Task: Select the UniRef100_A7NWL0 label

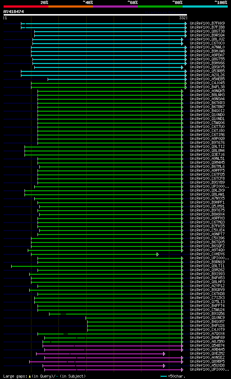Action: pos(207,47)
